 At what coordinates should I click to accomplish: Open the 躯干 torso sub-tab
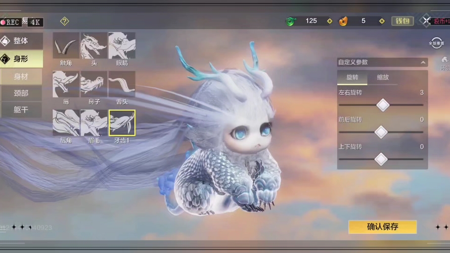pos(22,110)
